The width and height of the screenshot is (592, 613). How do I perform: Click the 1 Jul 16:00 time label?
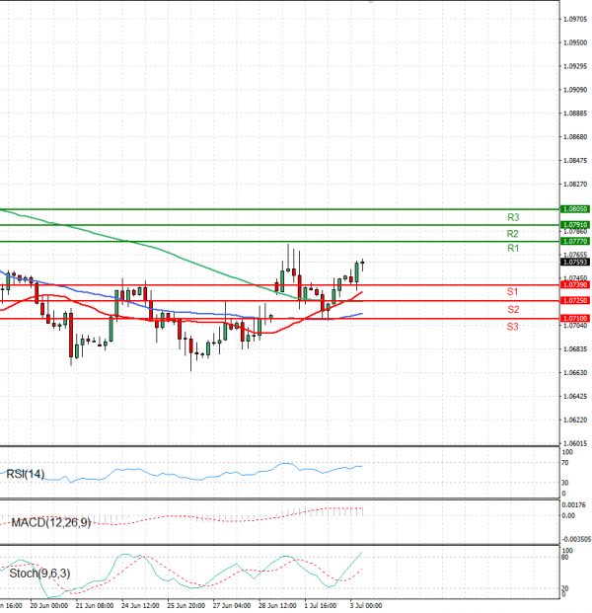(321, 606)
